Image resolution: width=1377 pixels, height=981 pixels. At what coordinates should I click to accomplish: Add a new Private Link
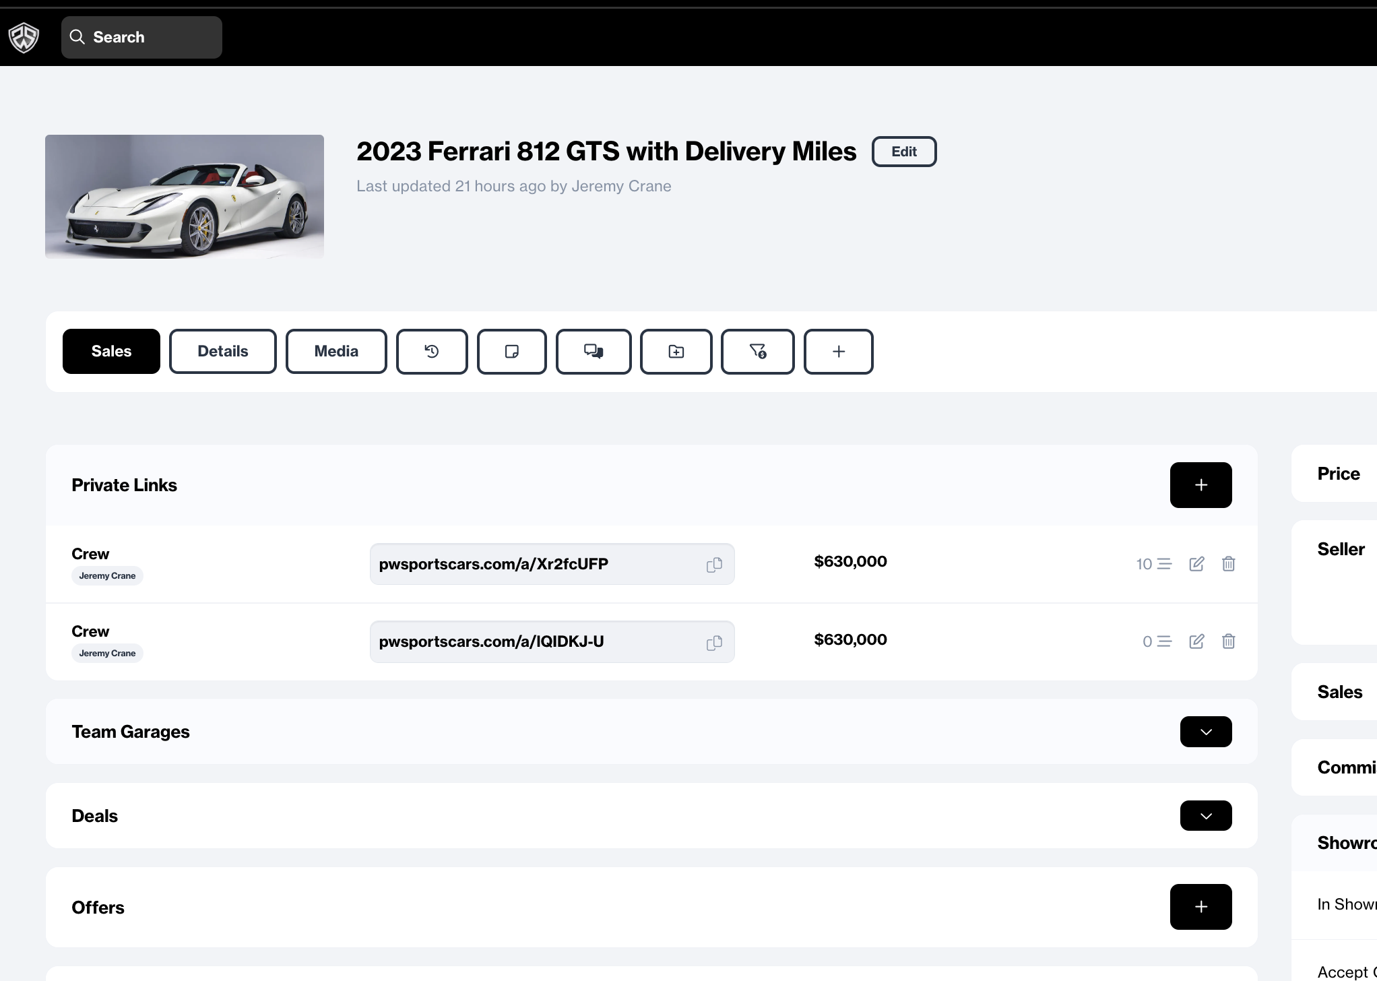(1200, 484)
